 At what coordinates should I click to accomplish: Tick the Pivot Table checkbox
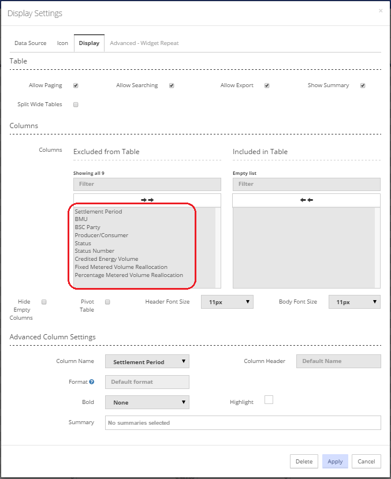pos(107,302)
